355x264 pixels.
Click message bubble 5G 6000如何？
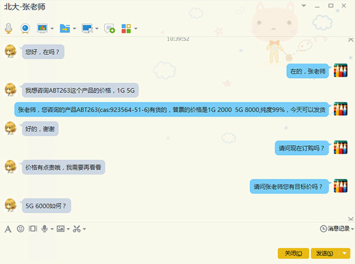tap(46, 206)
